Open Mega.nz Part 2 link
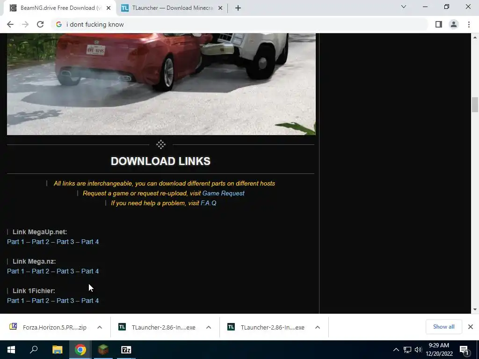 [x=40, y=271]
